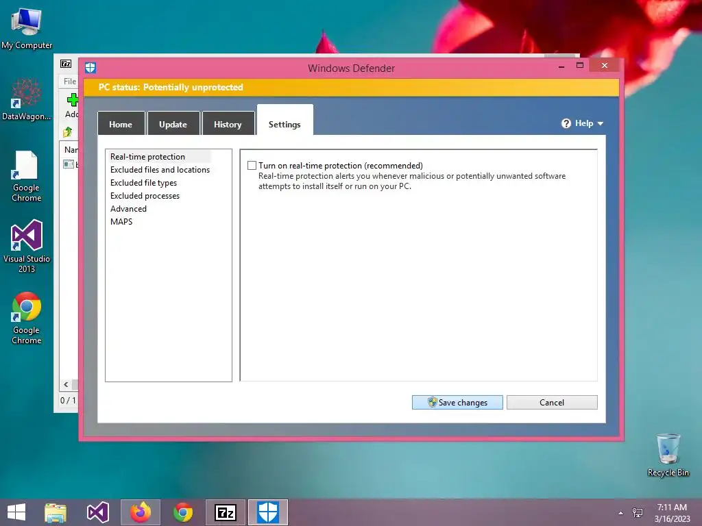Viewport: 702px width, 526px height.
Task: Select Excluded processes setting
Action: coord(145,195)
